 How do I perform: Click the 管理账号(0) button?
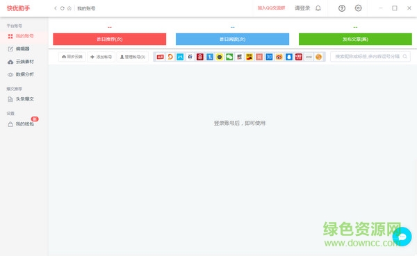click(133, 57)
